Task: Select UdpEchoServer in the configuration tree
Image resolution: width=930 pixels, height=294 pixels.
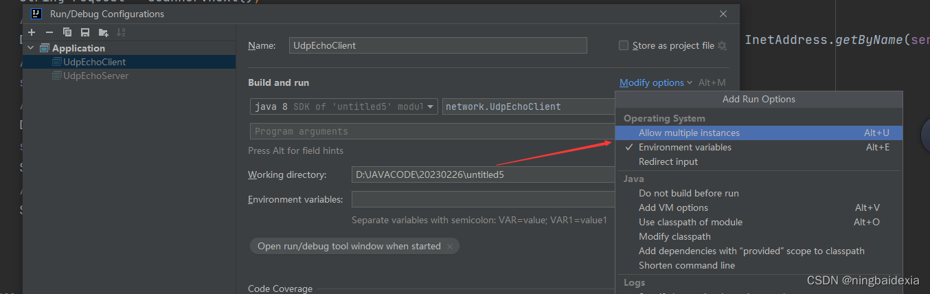Action: point(95,76)
